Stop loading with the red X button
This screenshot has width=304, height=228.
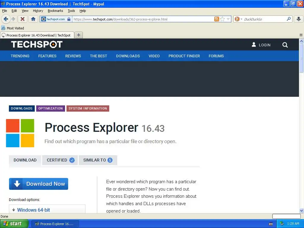pyautogui.click(x=23, y=19)
